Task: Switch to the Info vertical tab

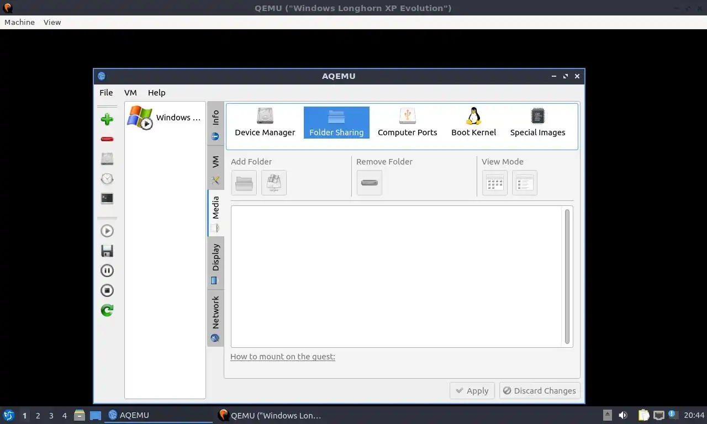Action: click(x=215, y=124)
